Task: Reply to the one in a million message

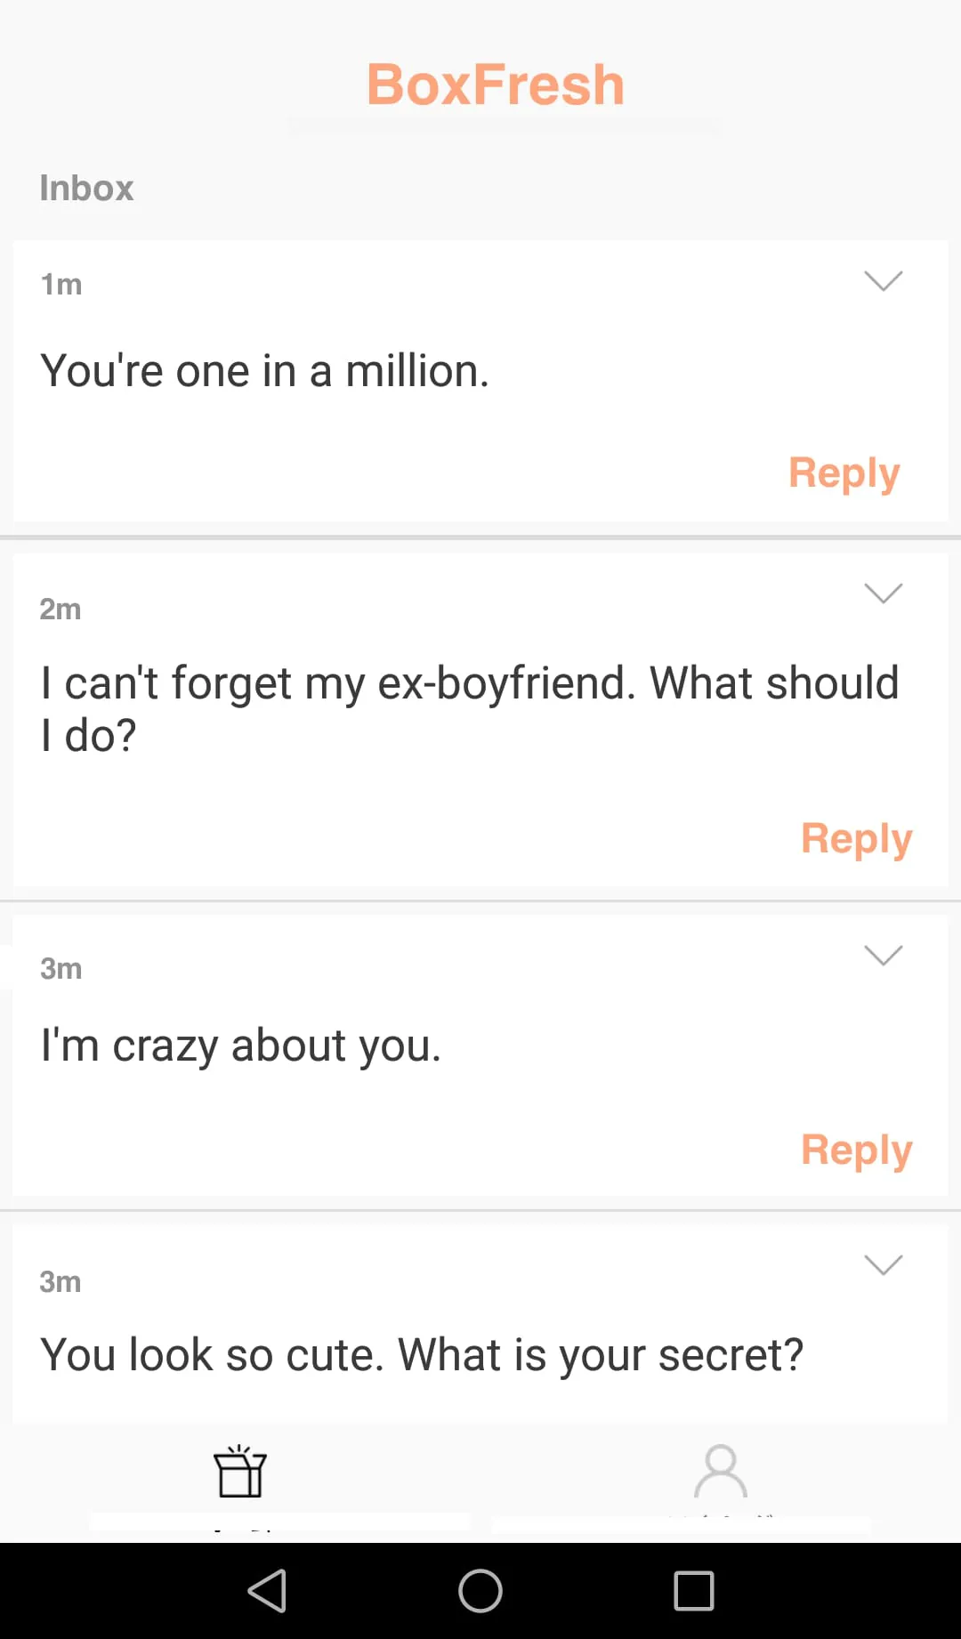Action: click(x=844, y=472)
